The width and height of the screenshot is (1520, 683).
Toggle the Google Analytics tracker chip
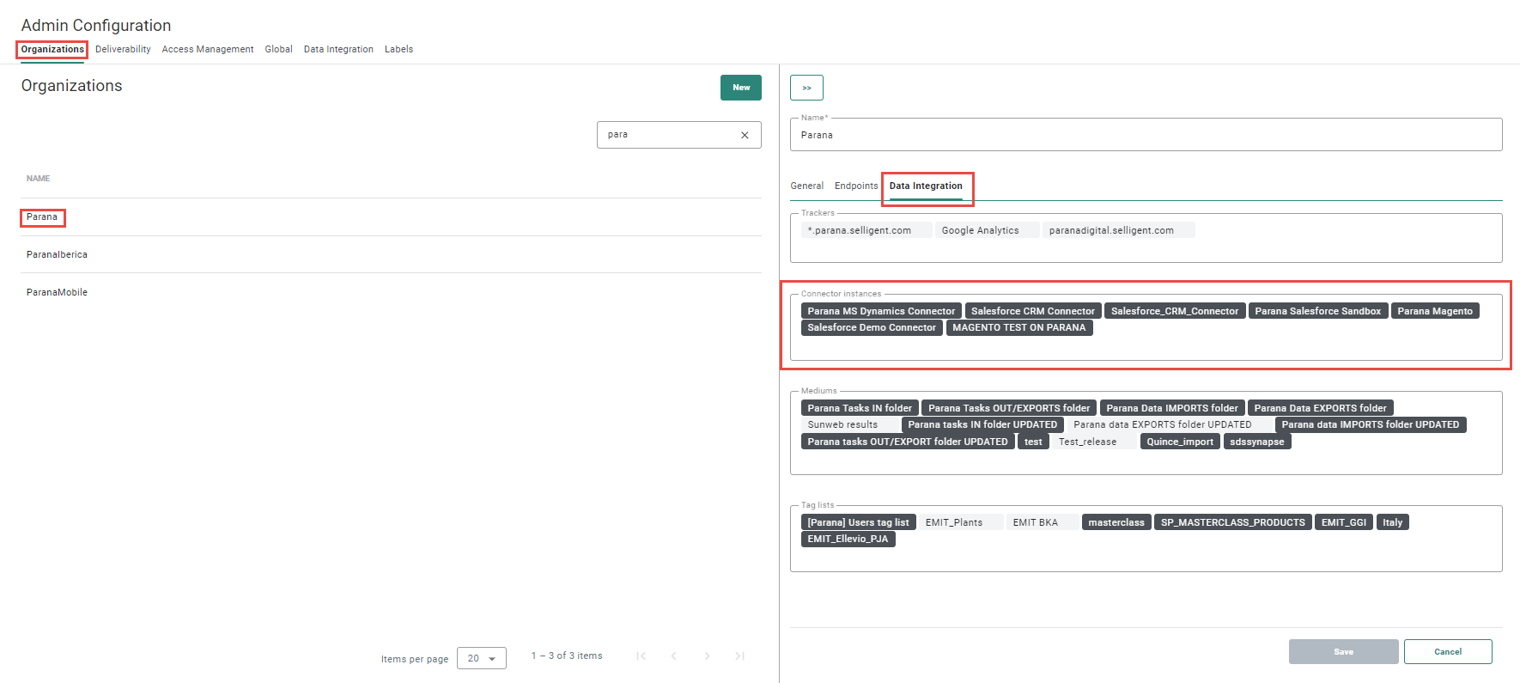pos(980,230)
